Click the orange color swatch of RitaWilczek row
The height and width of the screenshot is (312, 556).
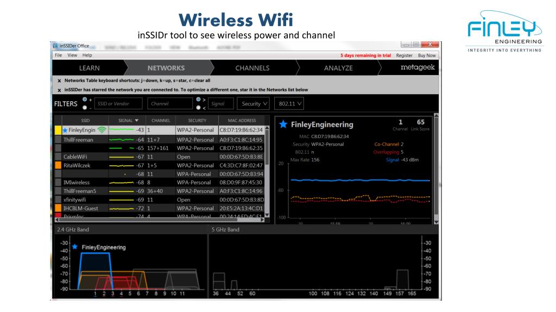coord(58,165)
